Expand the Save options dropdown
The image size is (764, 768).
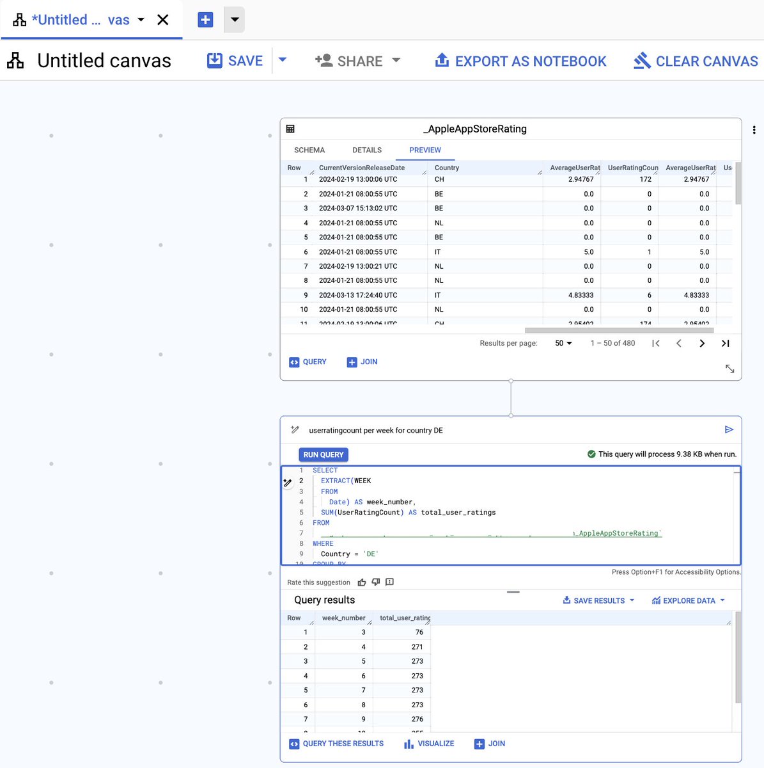click(x=283, y=60)
